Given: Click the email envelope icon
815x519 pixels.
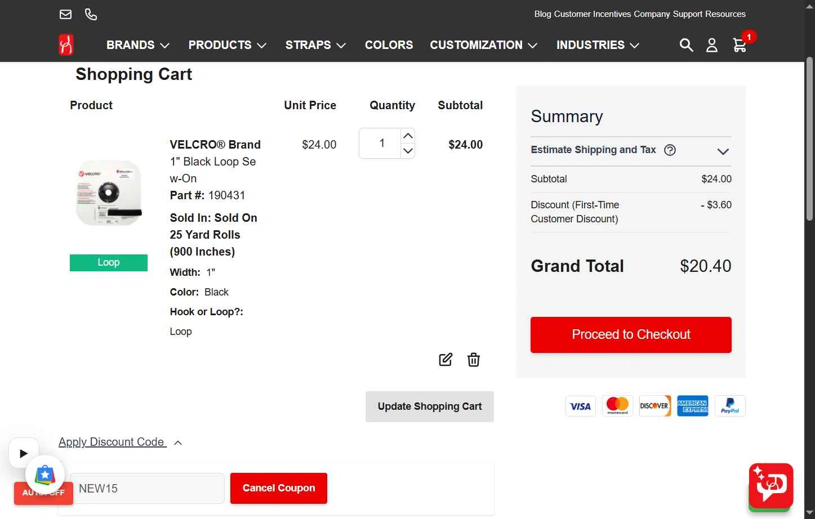Looking at the screenshot, I should point(65,14).
